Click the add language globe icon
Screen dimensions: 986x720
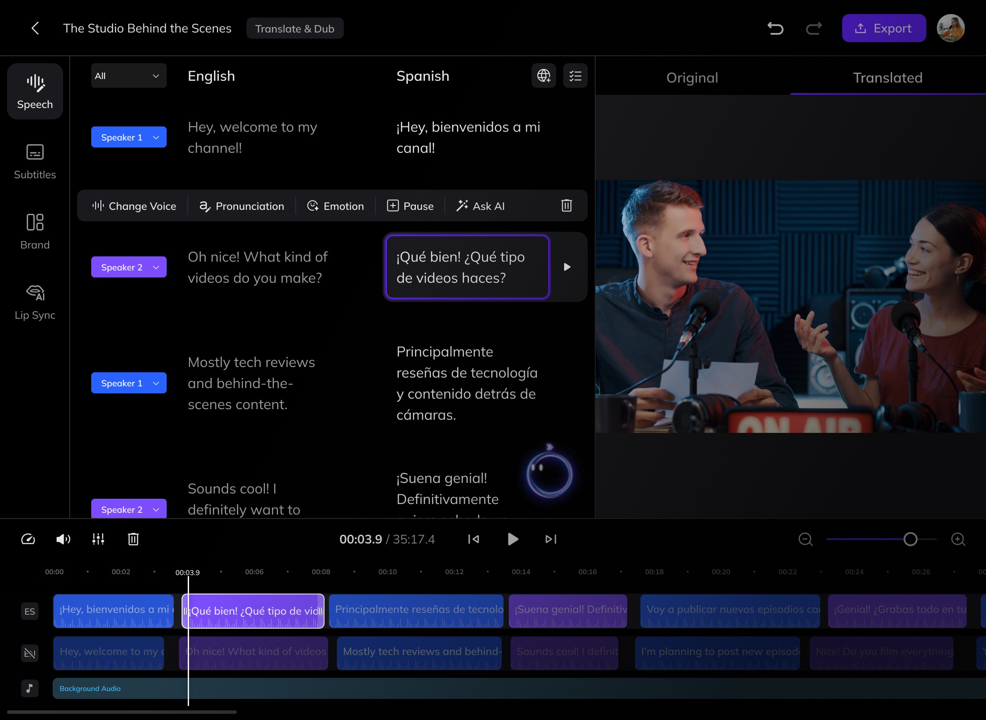[x=544, y=76]
